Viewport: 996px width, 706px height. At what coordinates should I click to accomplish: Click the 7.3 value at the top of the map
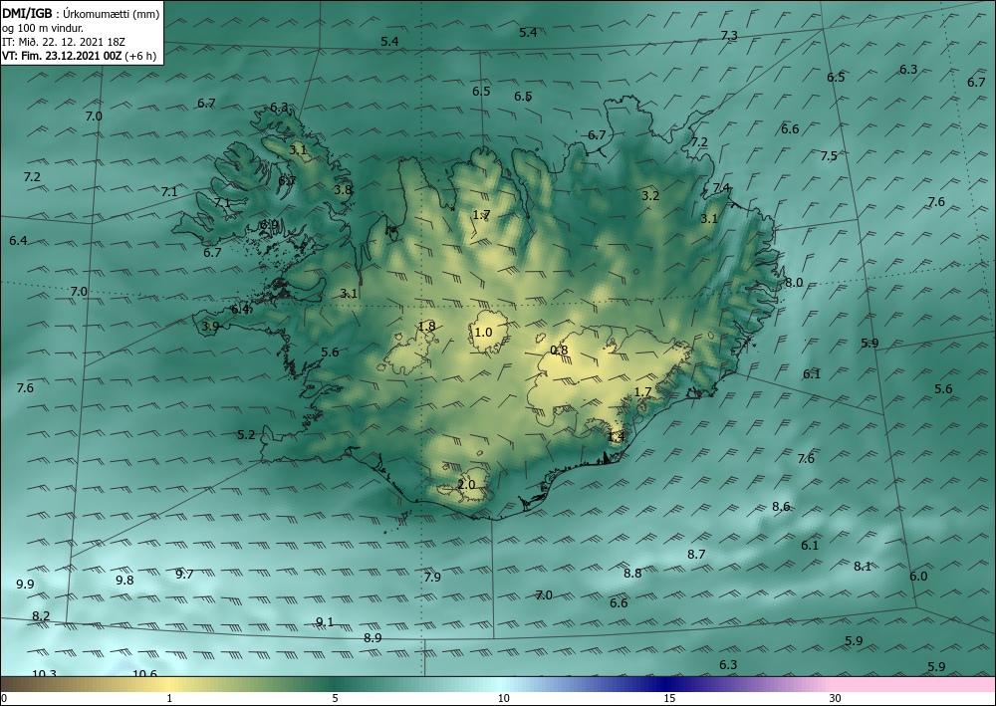point(729,36)
